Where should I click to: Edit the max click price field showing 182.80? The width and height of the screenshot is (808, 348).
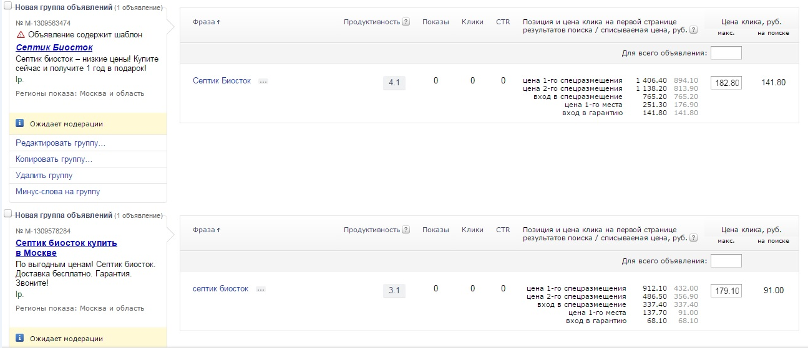click(x=726, y=82)
